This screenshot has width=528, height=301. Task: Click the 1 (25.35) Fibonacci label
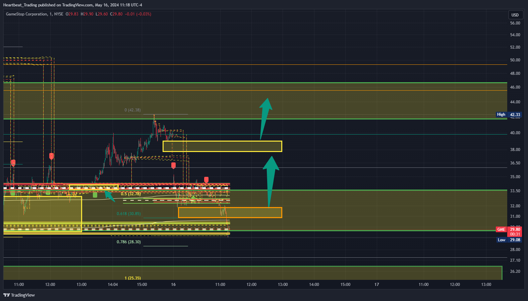pyautogui.click(x=133, y=278)
